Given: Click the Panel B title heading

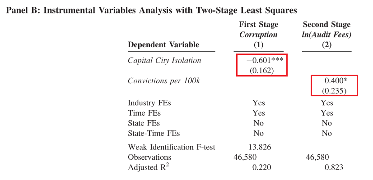Looking at the screenshot, I should pyautogui.click(x=151, y=11).
